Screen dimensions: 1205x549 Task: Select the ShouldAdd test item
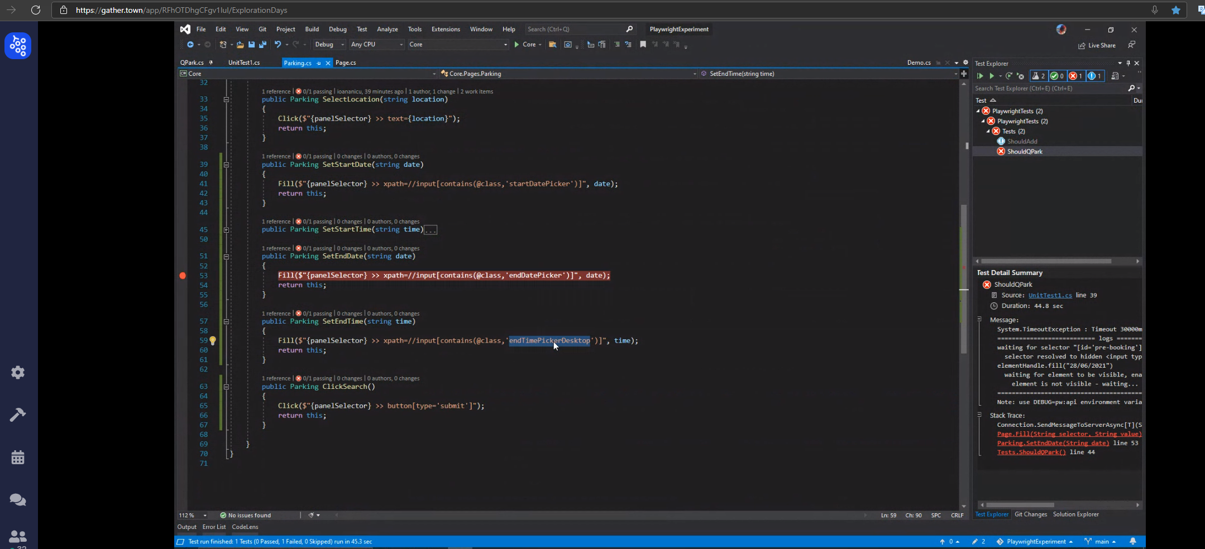click(1022, 142)
